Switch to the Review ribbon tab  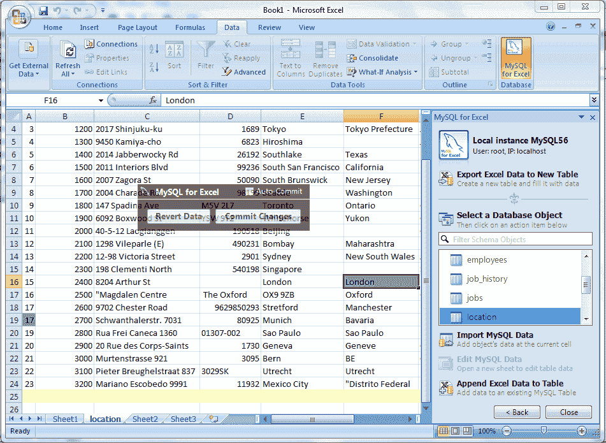[x=269, y=27]
